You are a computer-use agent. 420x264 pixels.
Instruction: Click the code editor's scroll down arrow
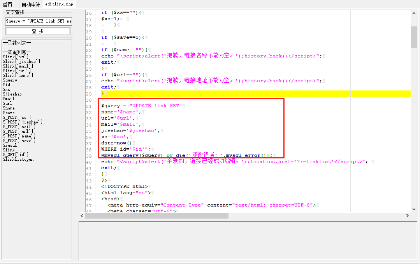[x=414, y=209]
